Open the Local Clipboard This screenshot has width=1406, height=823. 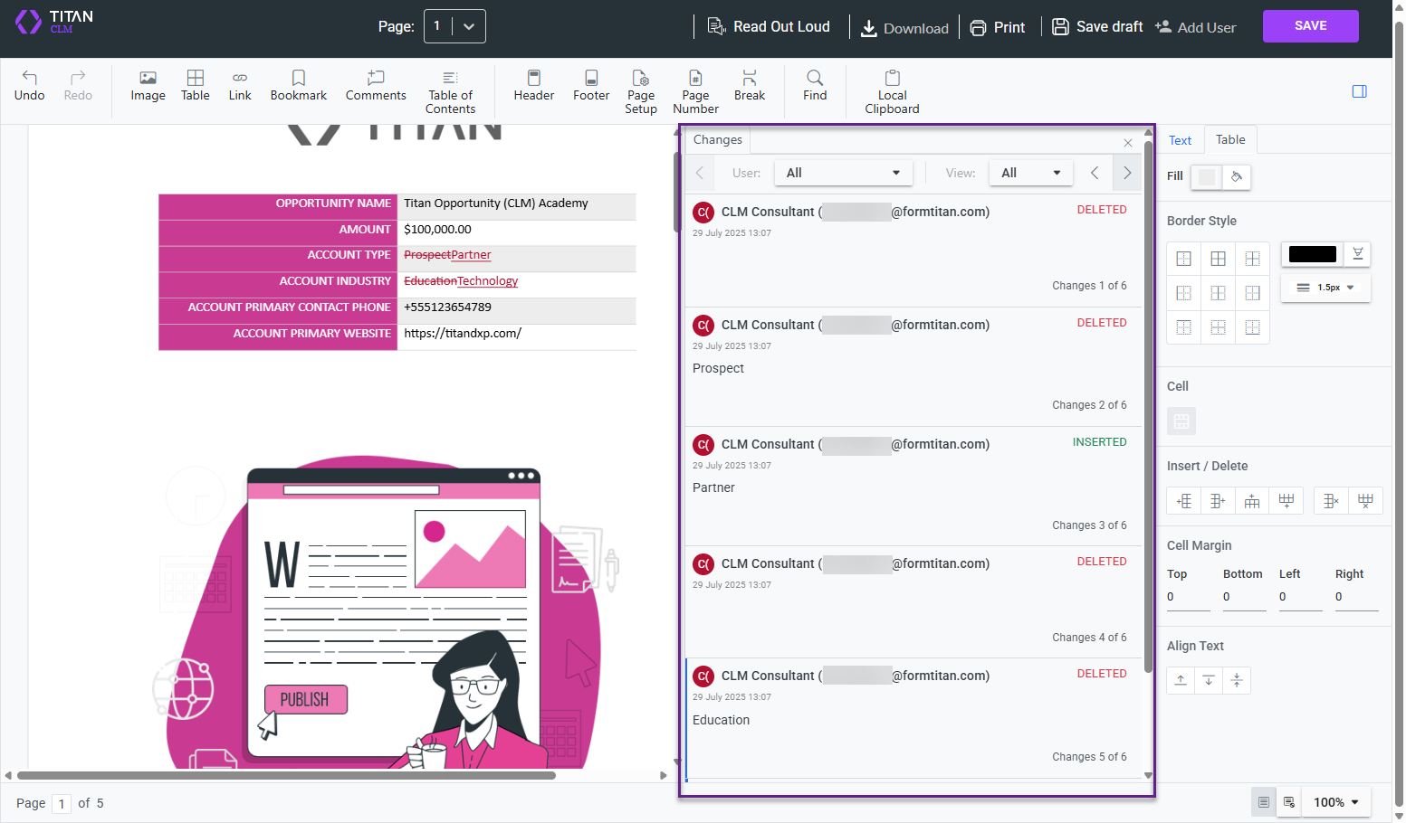pos(891,91)
